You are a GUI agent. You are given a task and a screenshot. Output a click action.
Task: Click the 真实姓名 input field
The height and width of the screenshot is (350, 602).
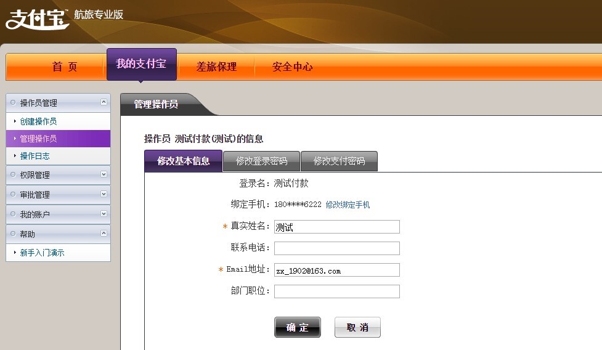(x=336, y=227)
